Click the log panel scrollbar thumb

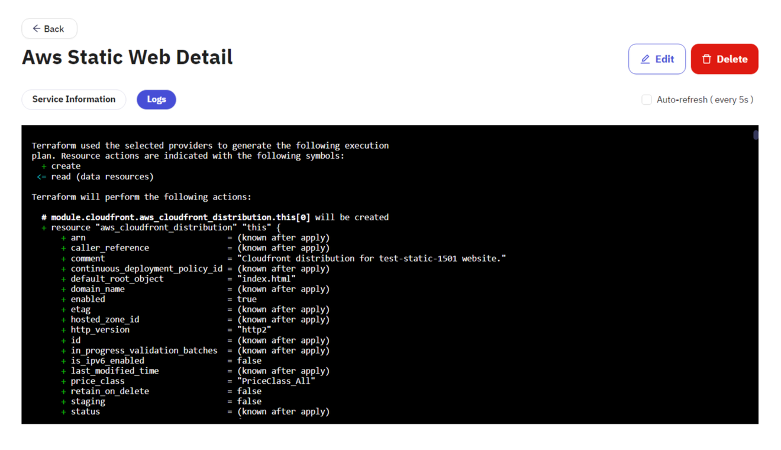tap(756, 135)
